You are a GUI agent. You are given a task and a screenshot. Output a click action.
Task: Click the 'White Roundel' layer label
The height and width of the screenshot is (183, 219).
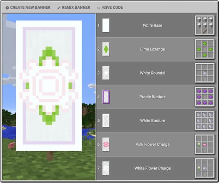(152, 73)
